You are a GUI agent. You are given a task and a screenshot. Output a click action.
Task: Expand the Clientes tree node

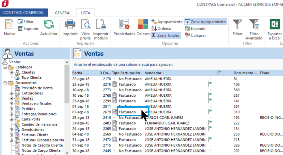click(11, 73)
